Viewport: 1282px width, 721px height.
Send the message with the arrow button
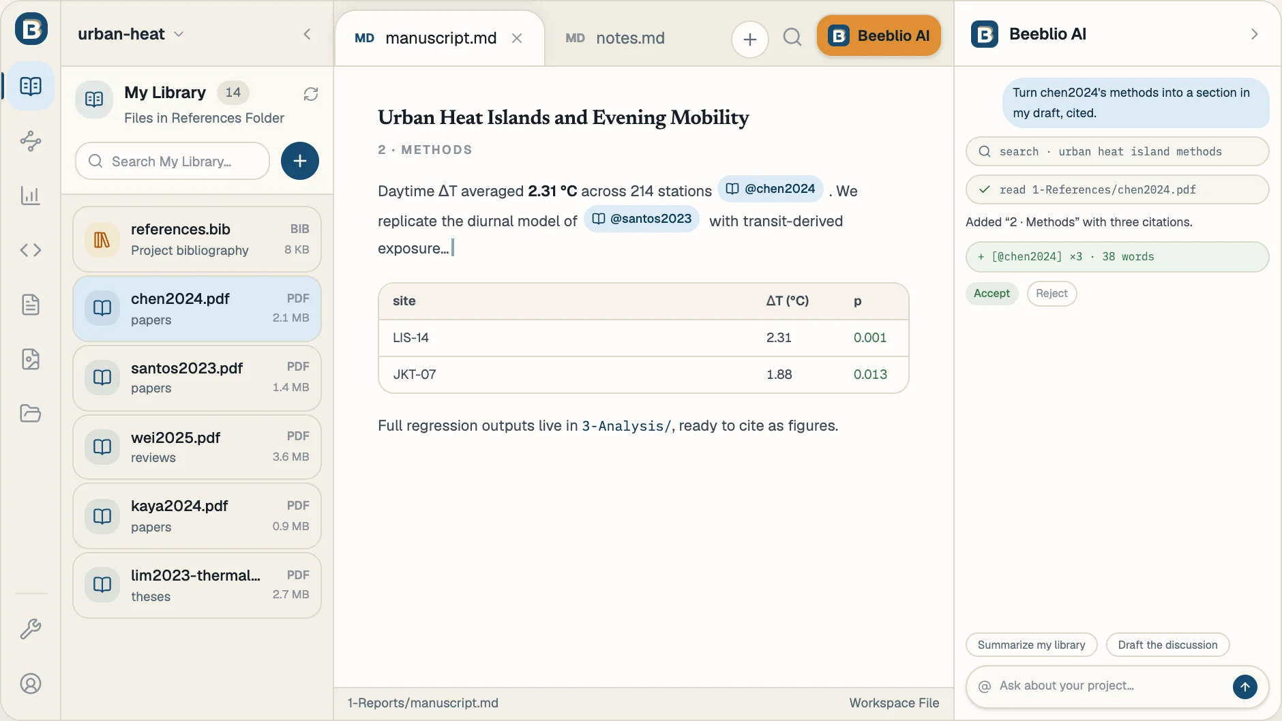point(1245,686)
